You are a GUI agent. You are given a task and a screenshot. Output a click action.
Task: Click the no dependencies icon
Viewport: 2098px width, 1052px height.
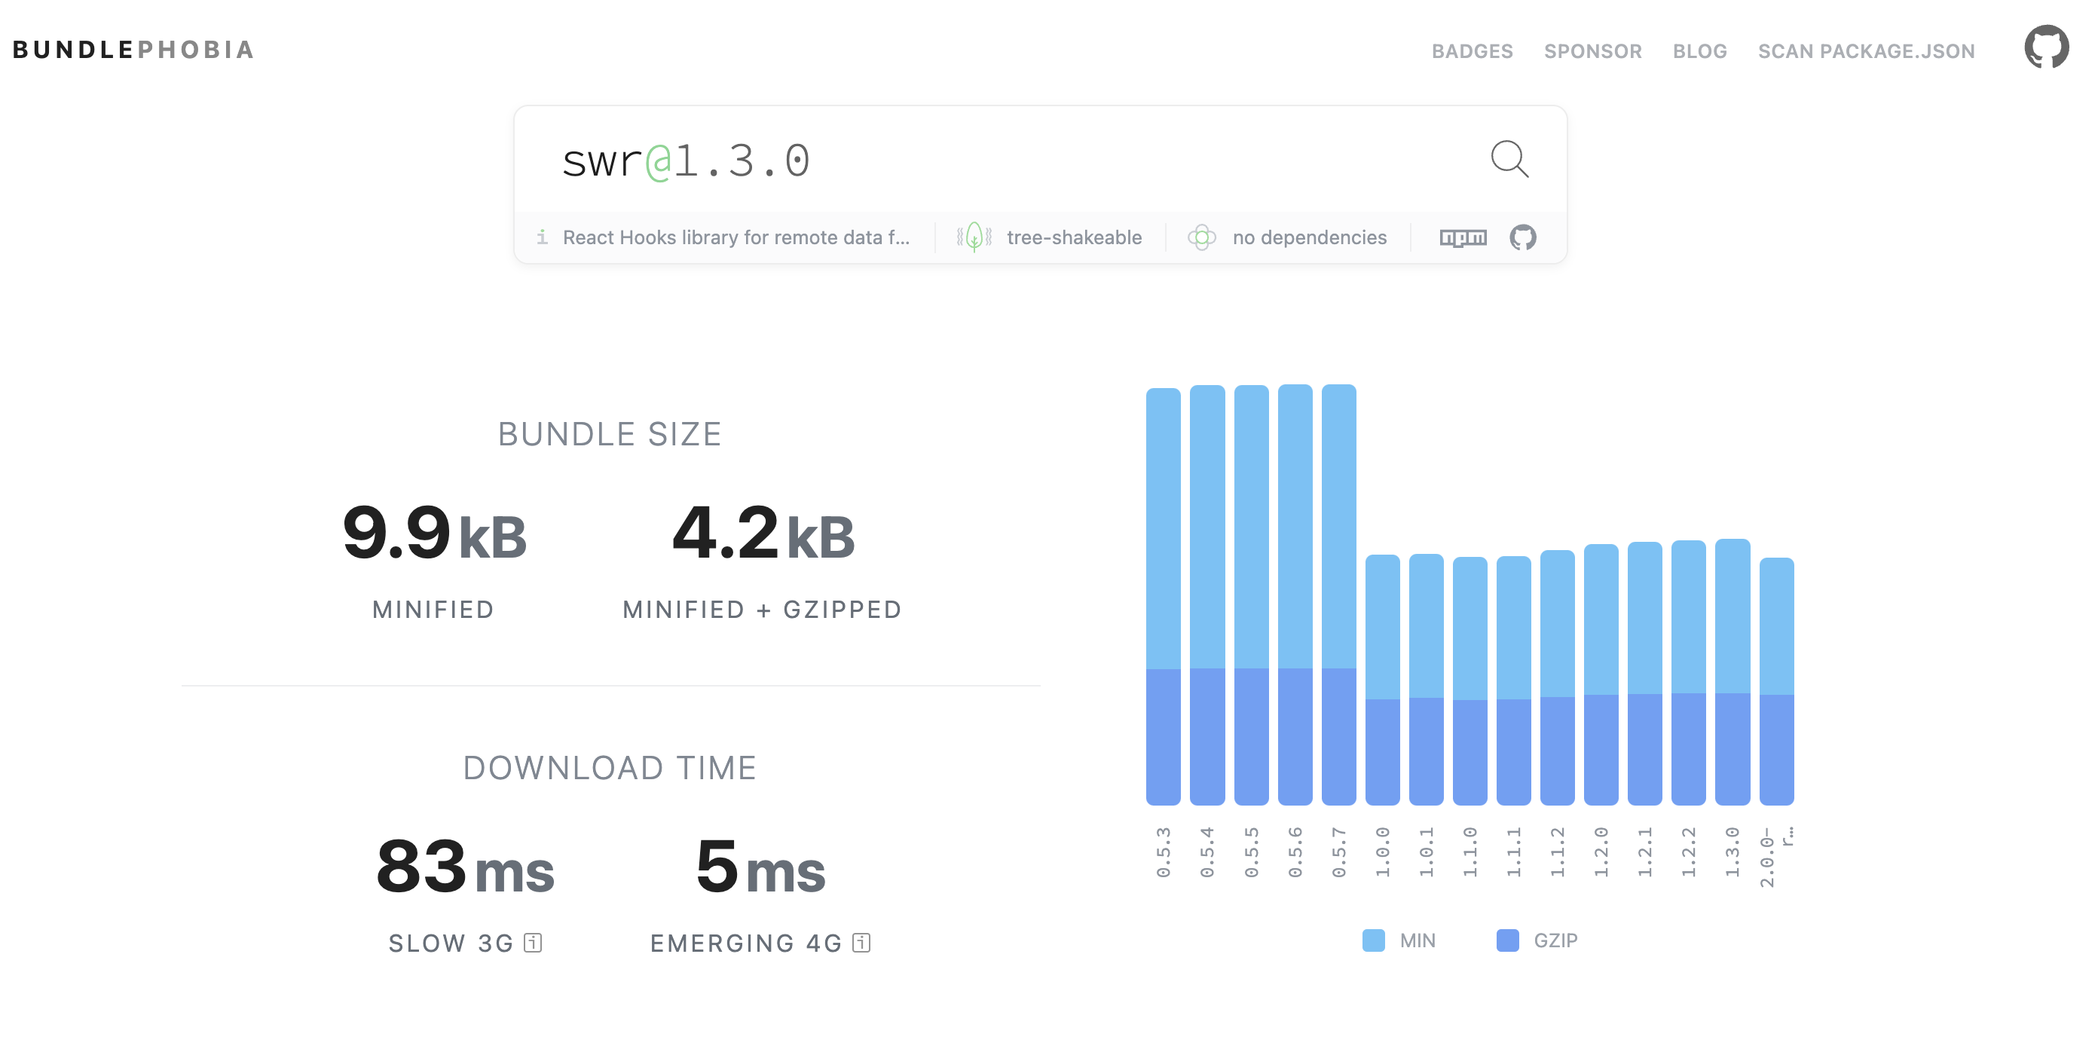1201,237
